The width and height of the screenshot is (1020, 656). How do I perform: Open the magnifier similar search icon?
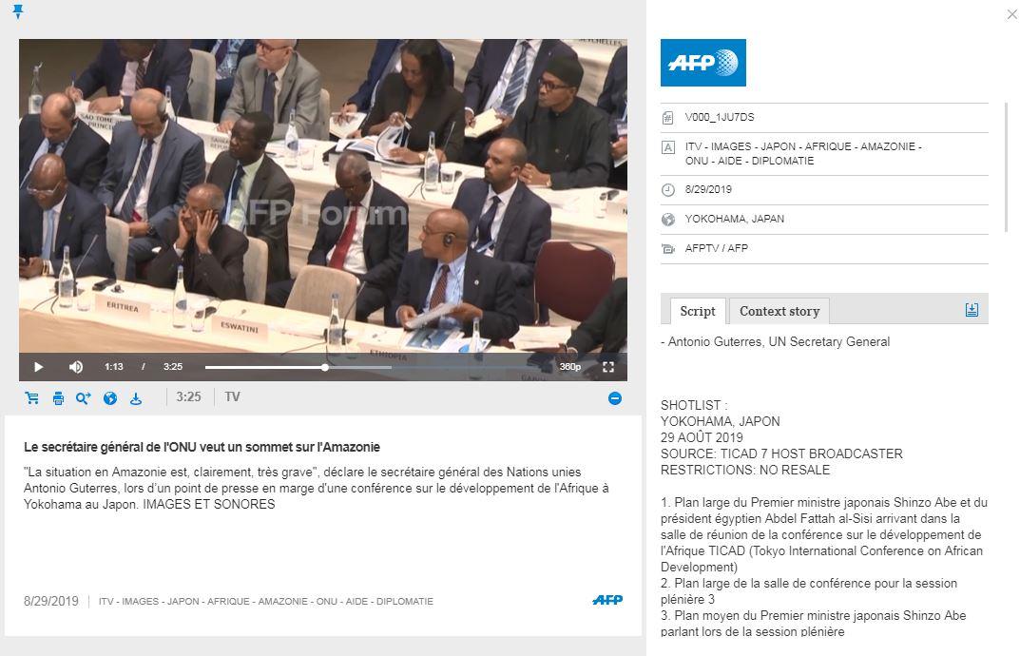point(84,398)
